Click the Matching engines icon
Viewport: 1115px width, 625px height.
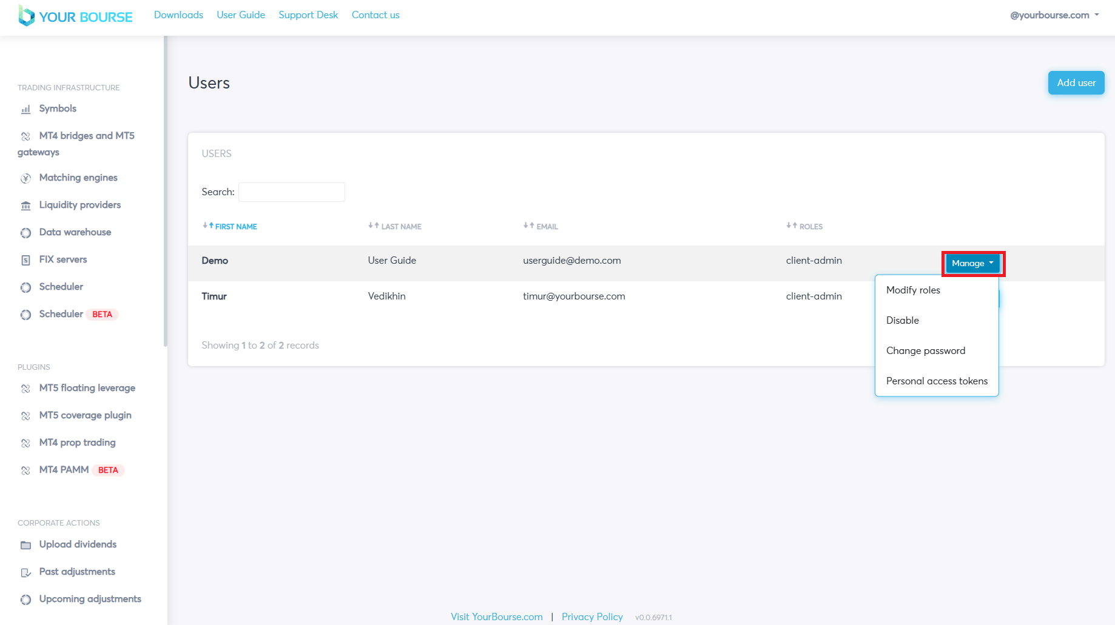[x=25, y=178]
